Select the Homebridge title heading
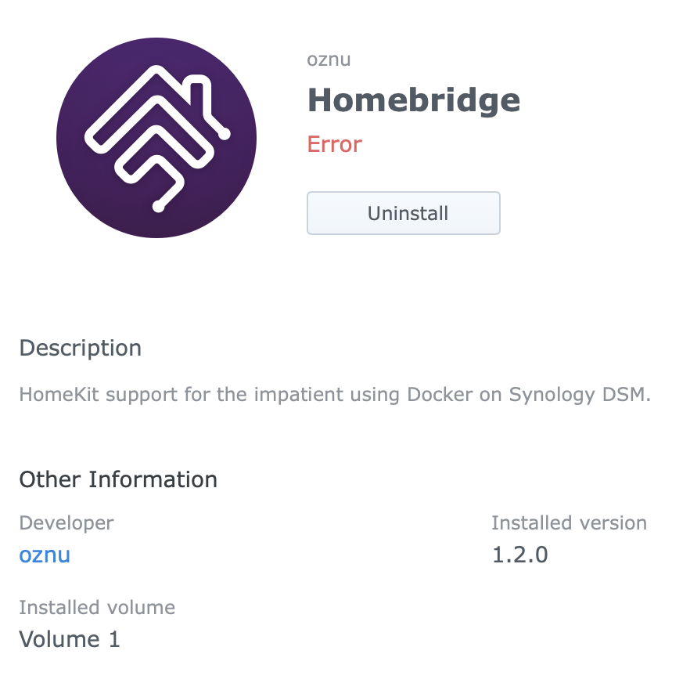 coord(413,99)
